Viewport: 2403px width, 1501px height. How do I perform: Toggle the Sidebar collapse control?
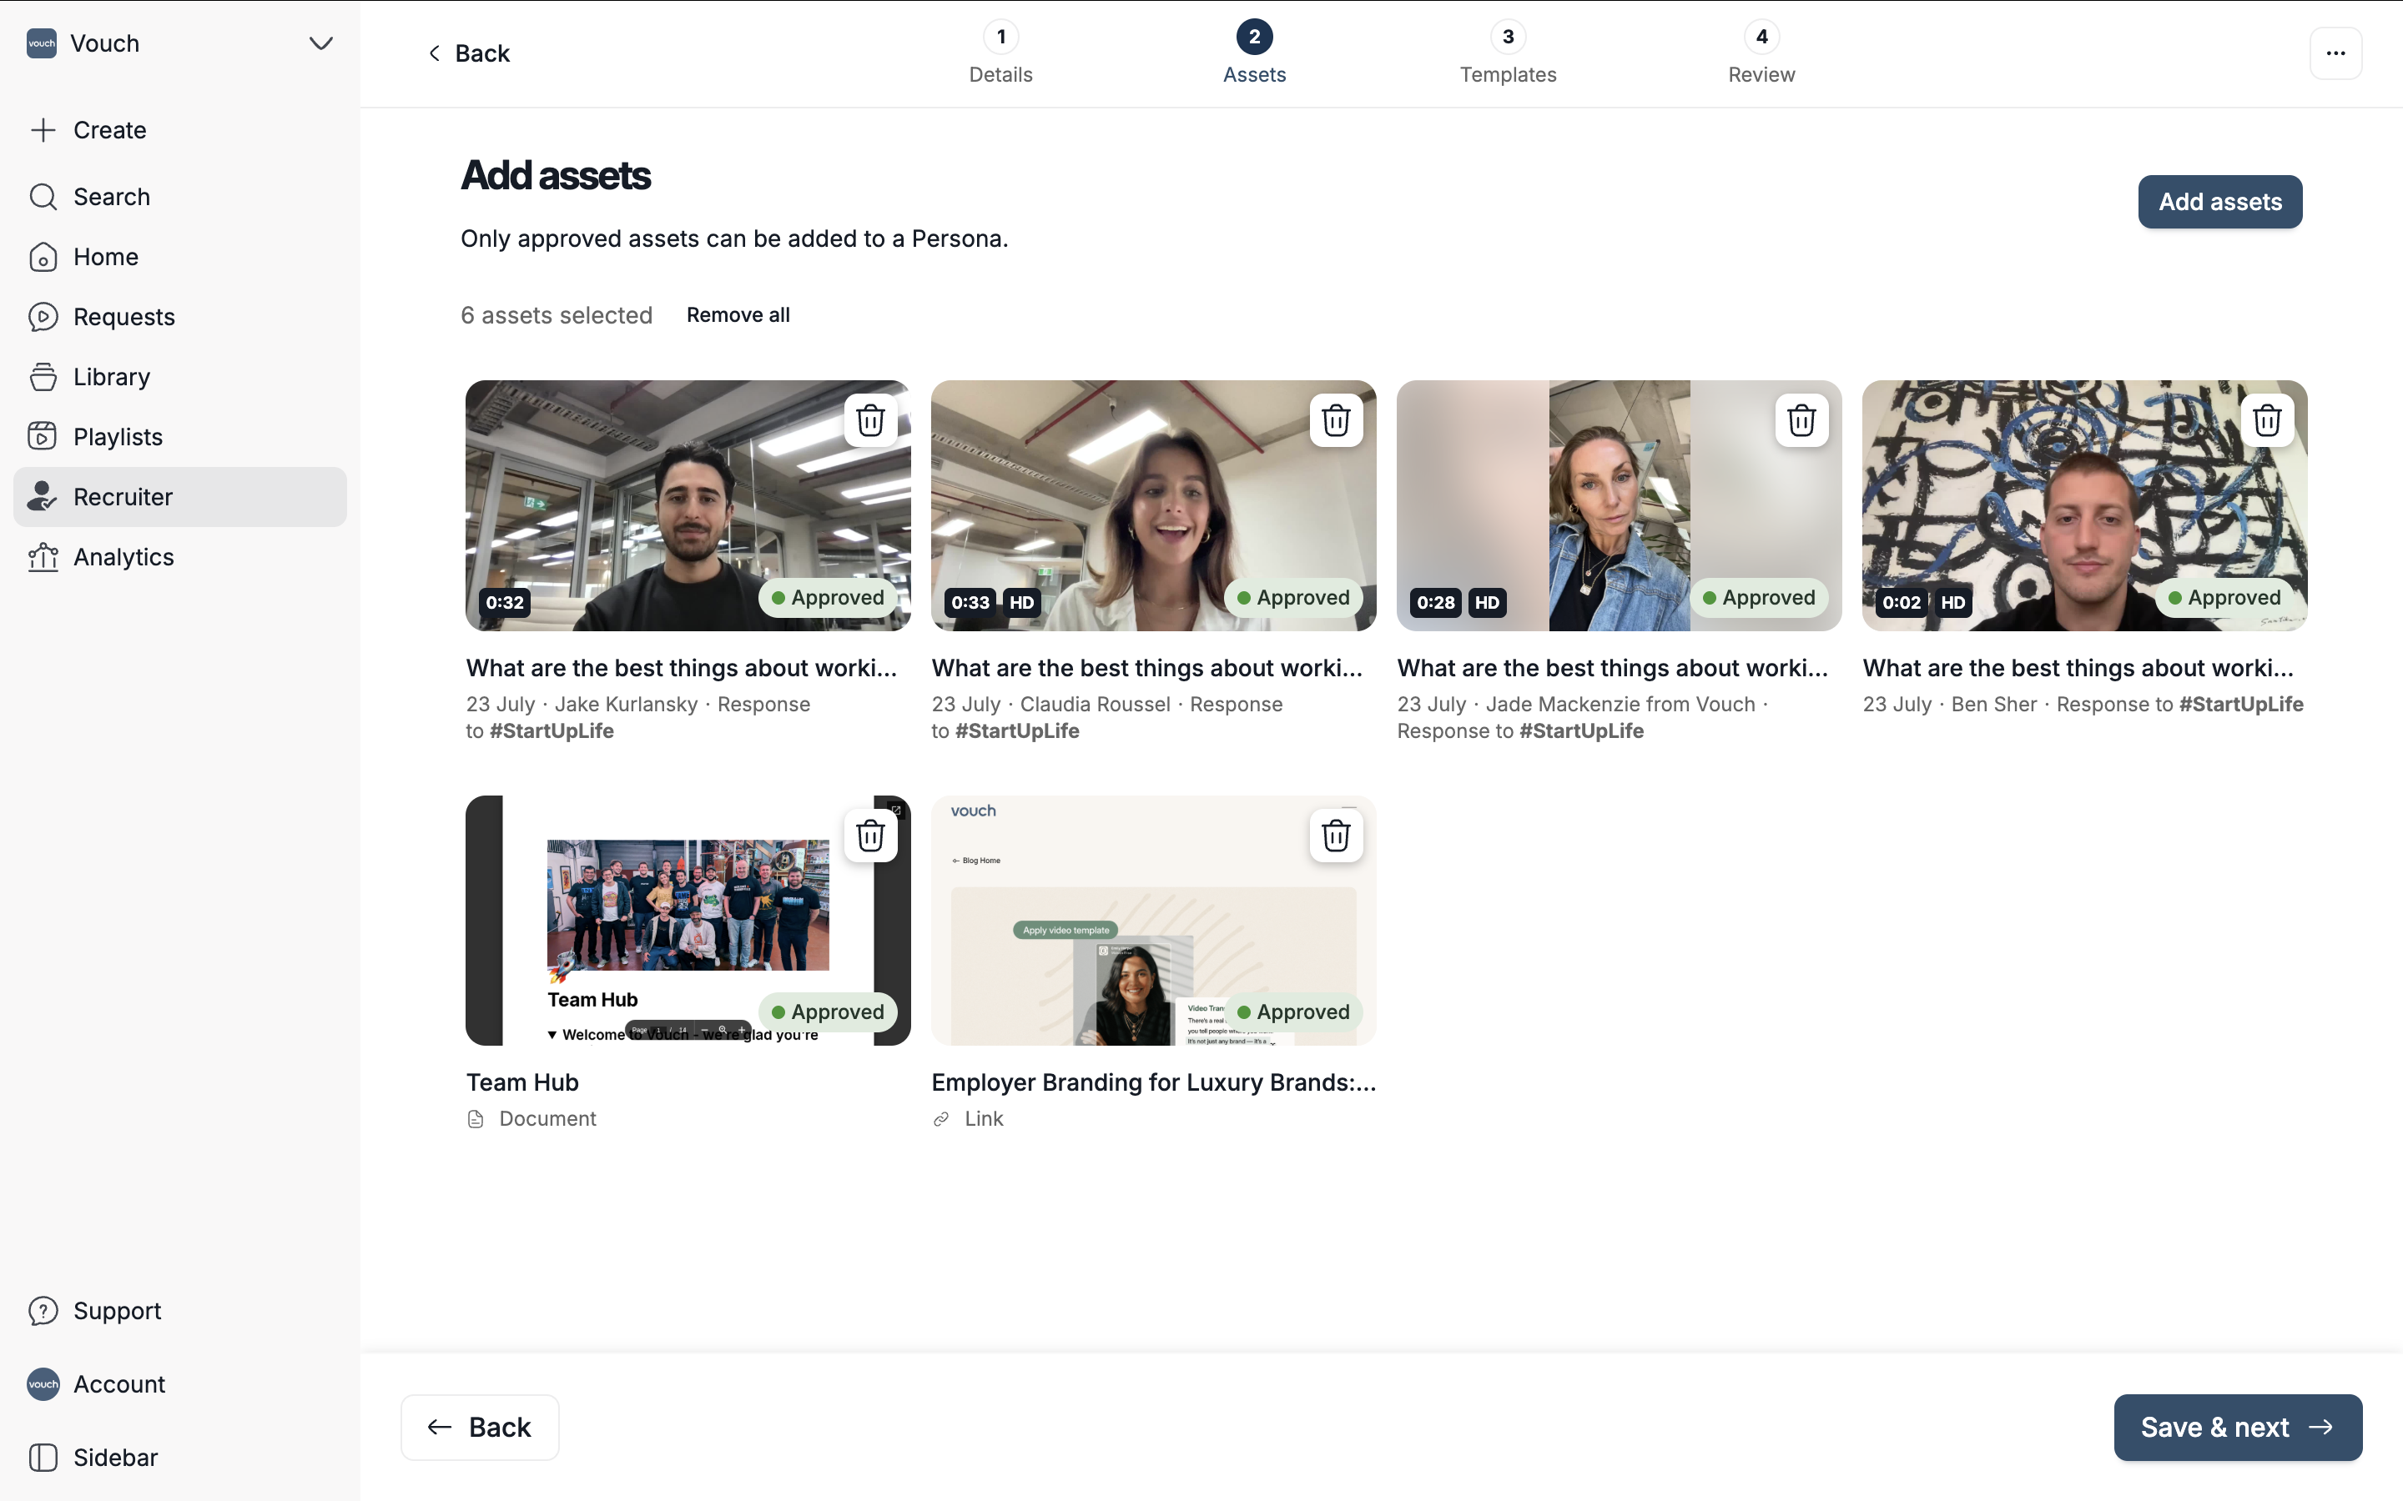[x=179, y=1458]
